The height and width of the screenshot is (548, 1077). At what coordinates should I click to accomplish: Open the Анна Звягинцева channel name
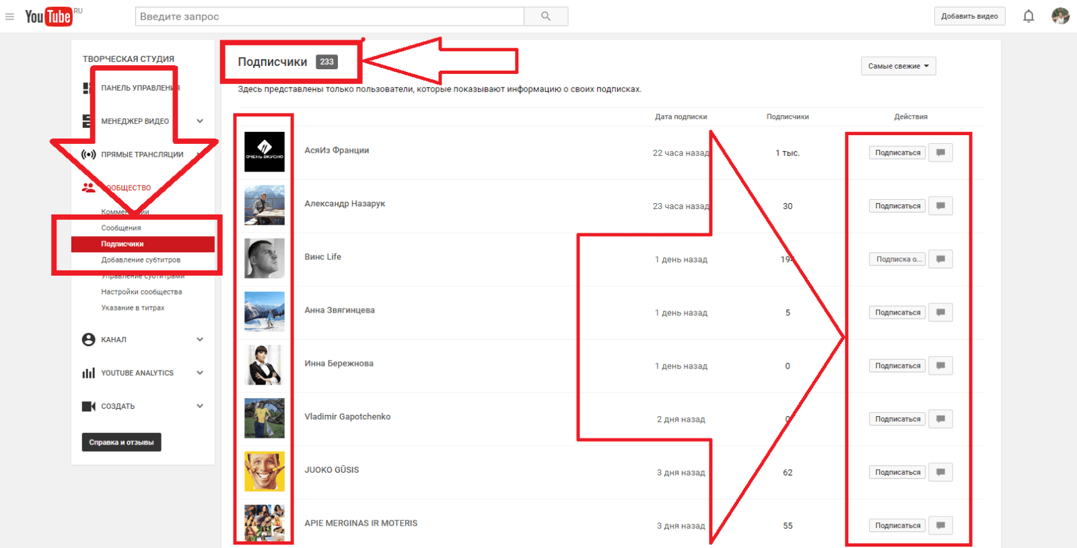tap(339, 310)
